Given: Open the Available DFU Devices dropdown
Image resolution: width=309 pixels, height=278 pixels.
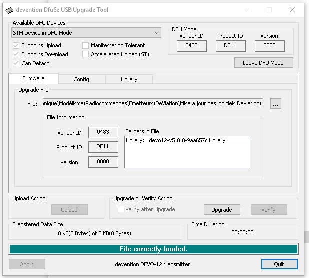Looking at the screenshot, I should pos(86,33).
